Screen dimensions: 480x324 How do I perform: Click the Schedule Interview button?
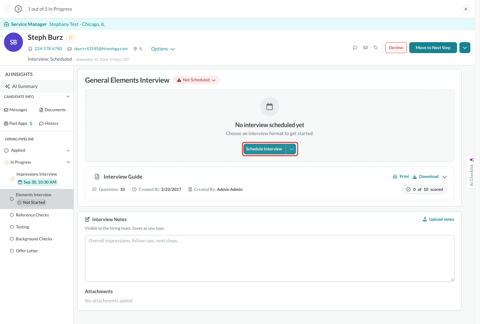click(x=264, y=149)
